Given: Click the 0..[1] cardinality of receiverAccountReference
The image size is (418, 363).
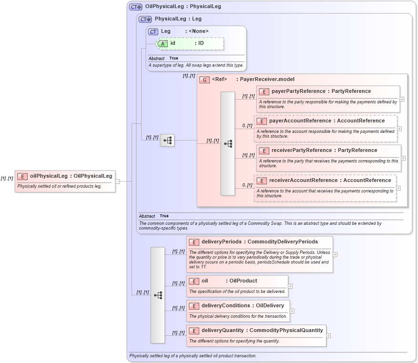Looking at the screenshot, I should pyautogui.click(x=247, y=185).
